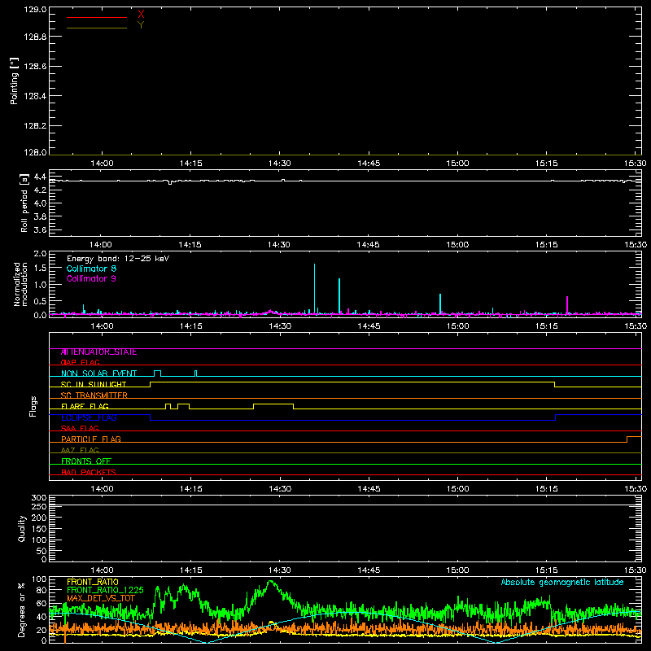Image resolution: width=651 pixels, height=651 pixels.
Task: Click the Collimator 9 legend entry
Action: [91, 278]
